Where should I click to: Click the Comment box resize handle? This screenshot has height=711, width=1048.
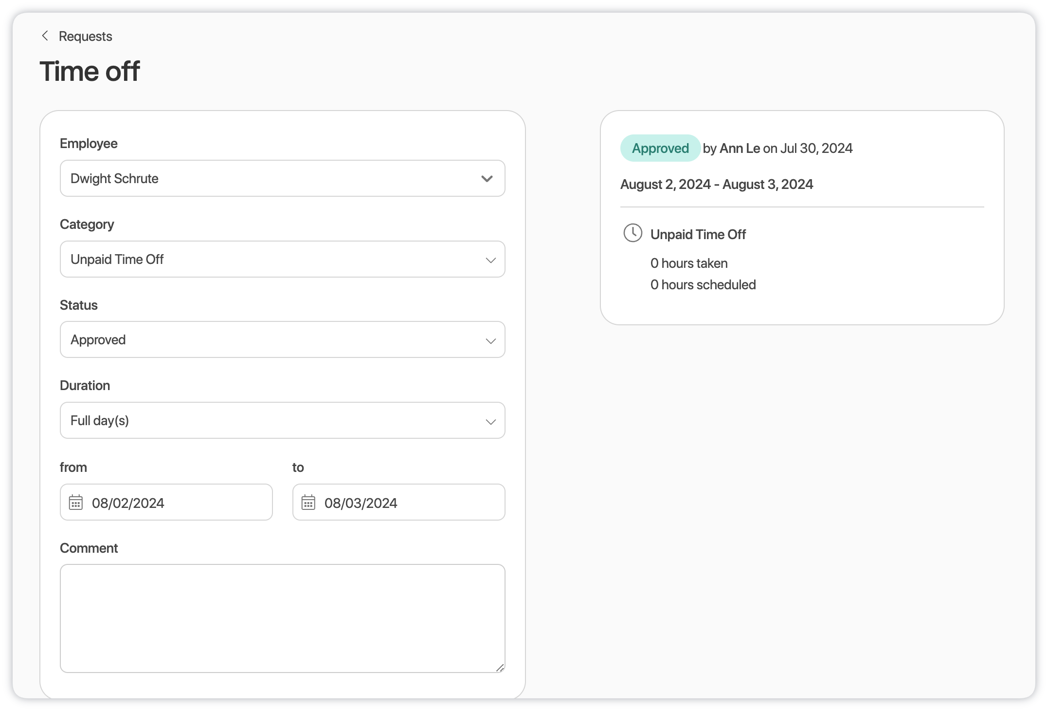click(500, 668)
